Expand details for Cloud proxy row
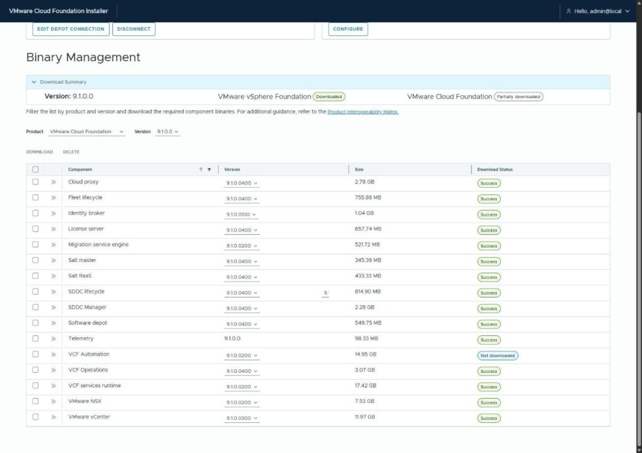The image size is (642, 453). pos(53,182)
